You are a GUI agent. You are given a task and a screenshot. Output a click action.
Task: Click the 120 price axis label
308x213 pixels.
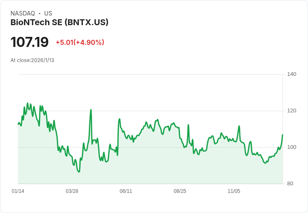click(x=292, y=111)
